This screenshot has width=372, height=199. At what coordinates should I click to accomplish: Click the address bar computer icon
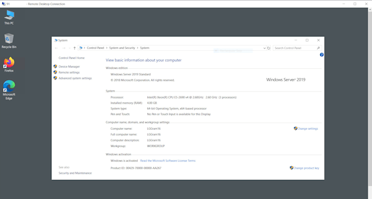[x=80, y=48]
